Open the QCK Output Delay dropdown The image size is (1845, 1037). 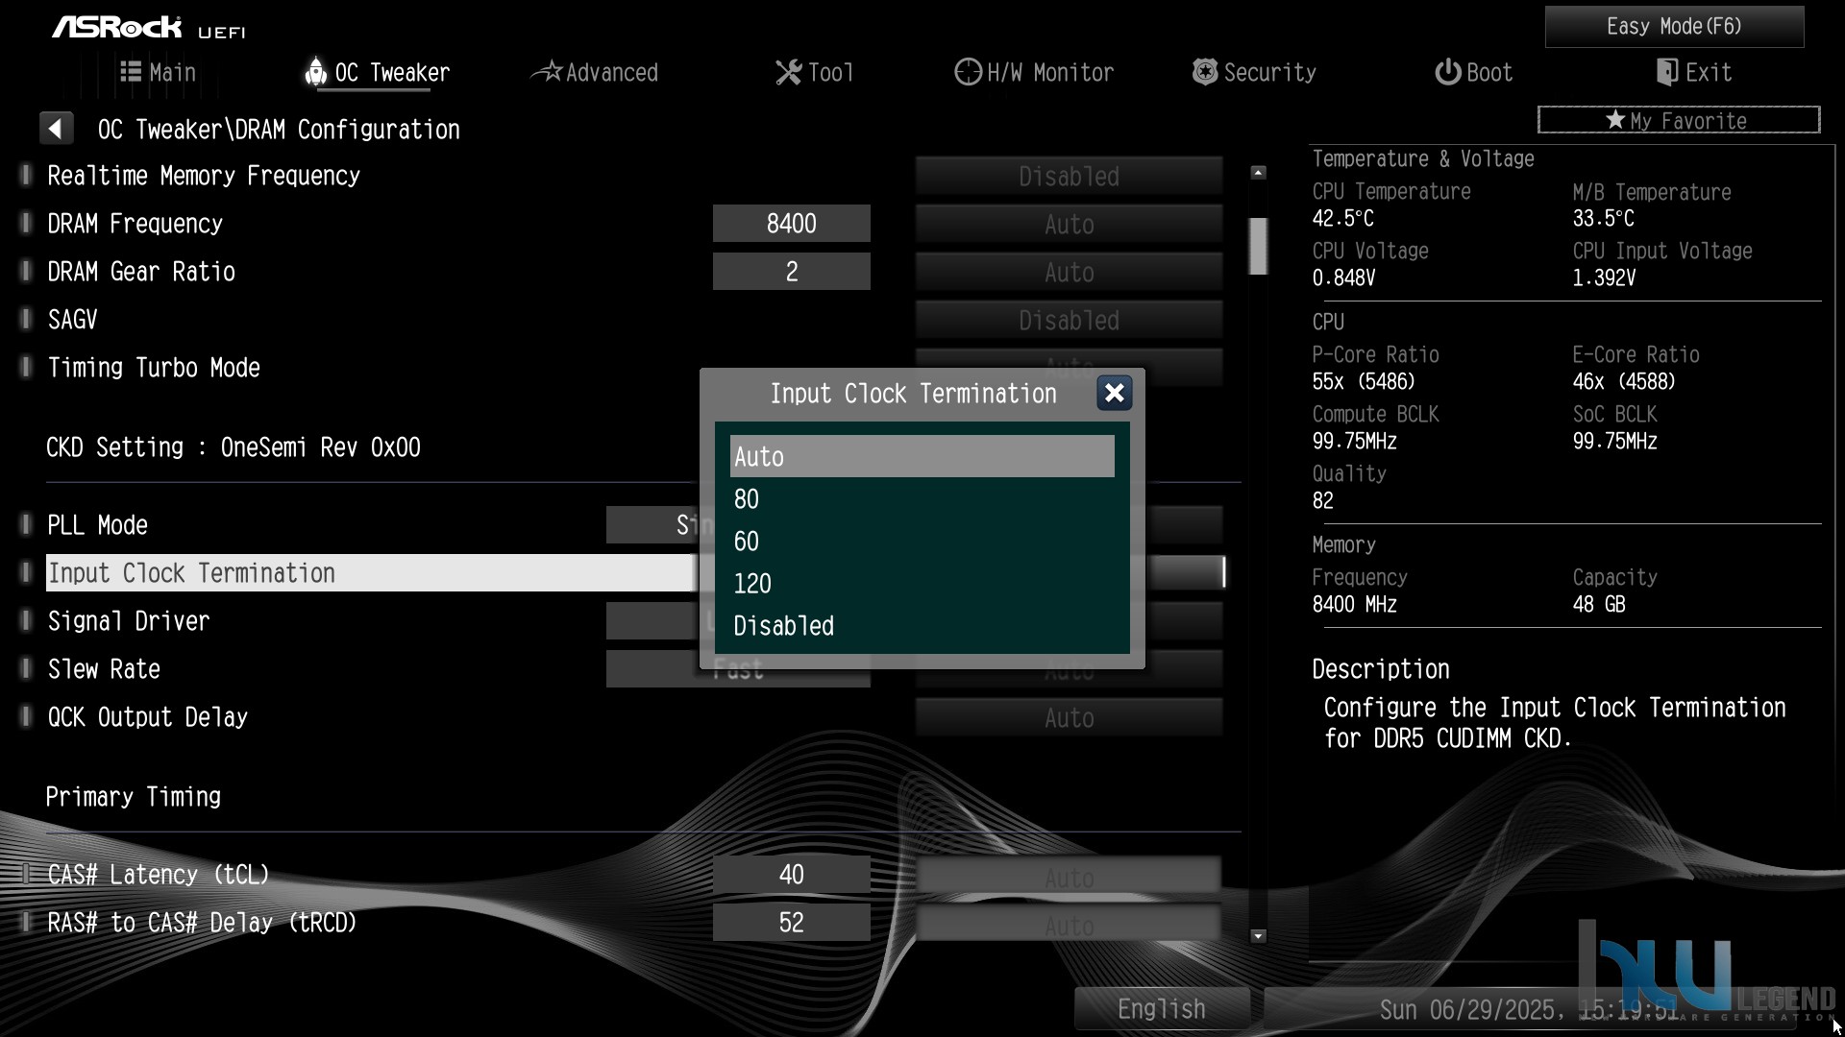click(1069, 717)
